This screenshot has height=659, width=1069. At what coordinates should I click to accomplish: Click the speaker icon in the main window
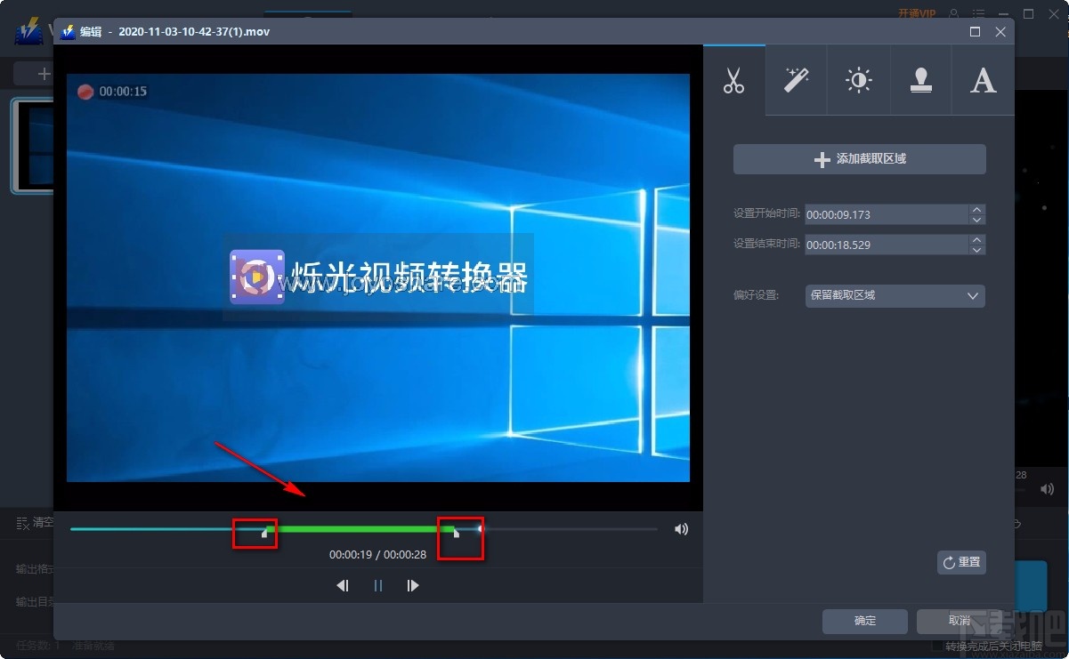[x=1047, y=488]
